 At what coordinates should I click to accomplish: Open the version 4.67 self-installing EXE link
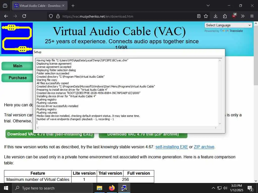(x=172, y=147)
